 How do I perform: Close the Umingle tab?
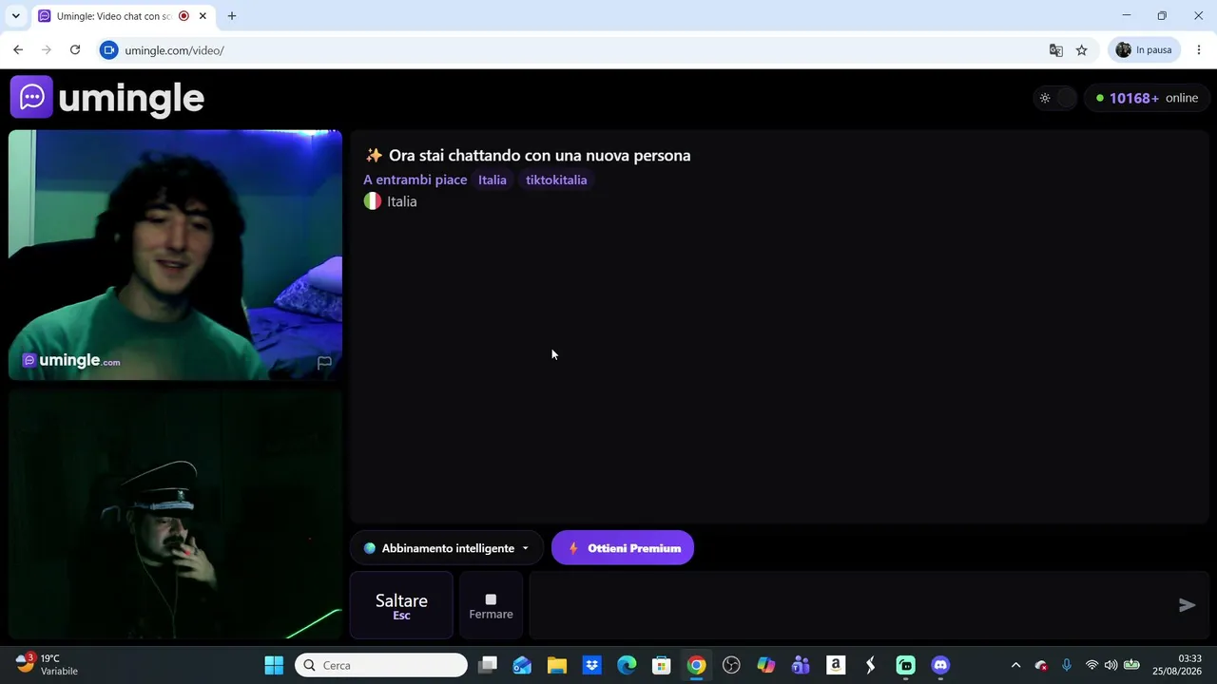(x=203, y=16)
